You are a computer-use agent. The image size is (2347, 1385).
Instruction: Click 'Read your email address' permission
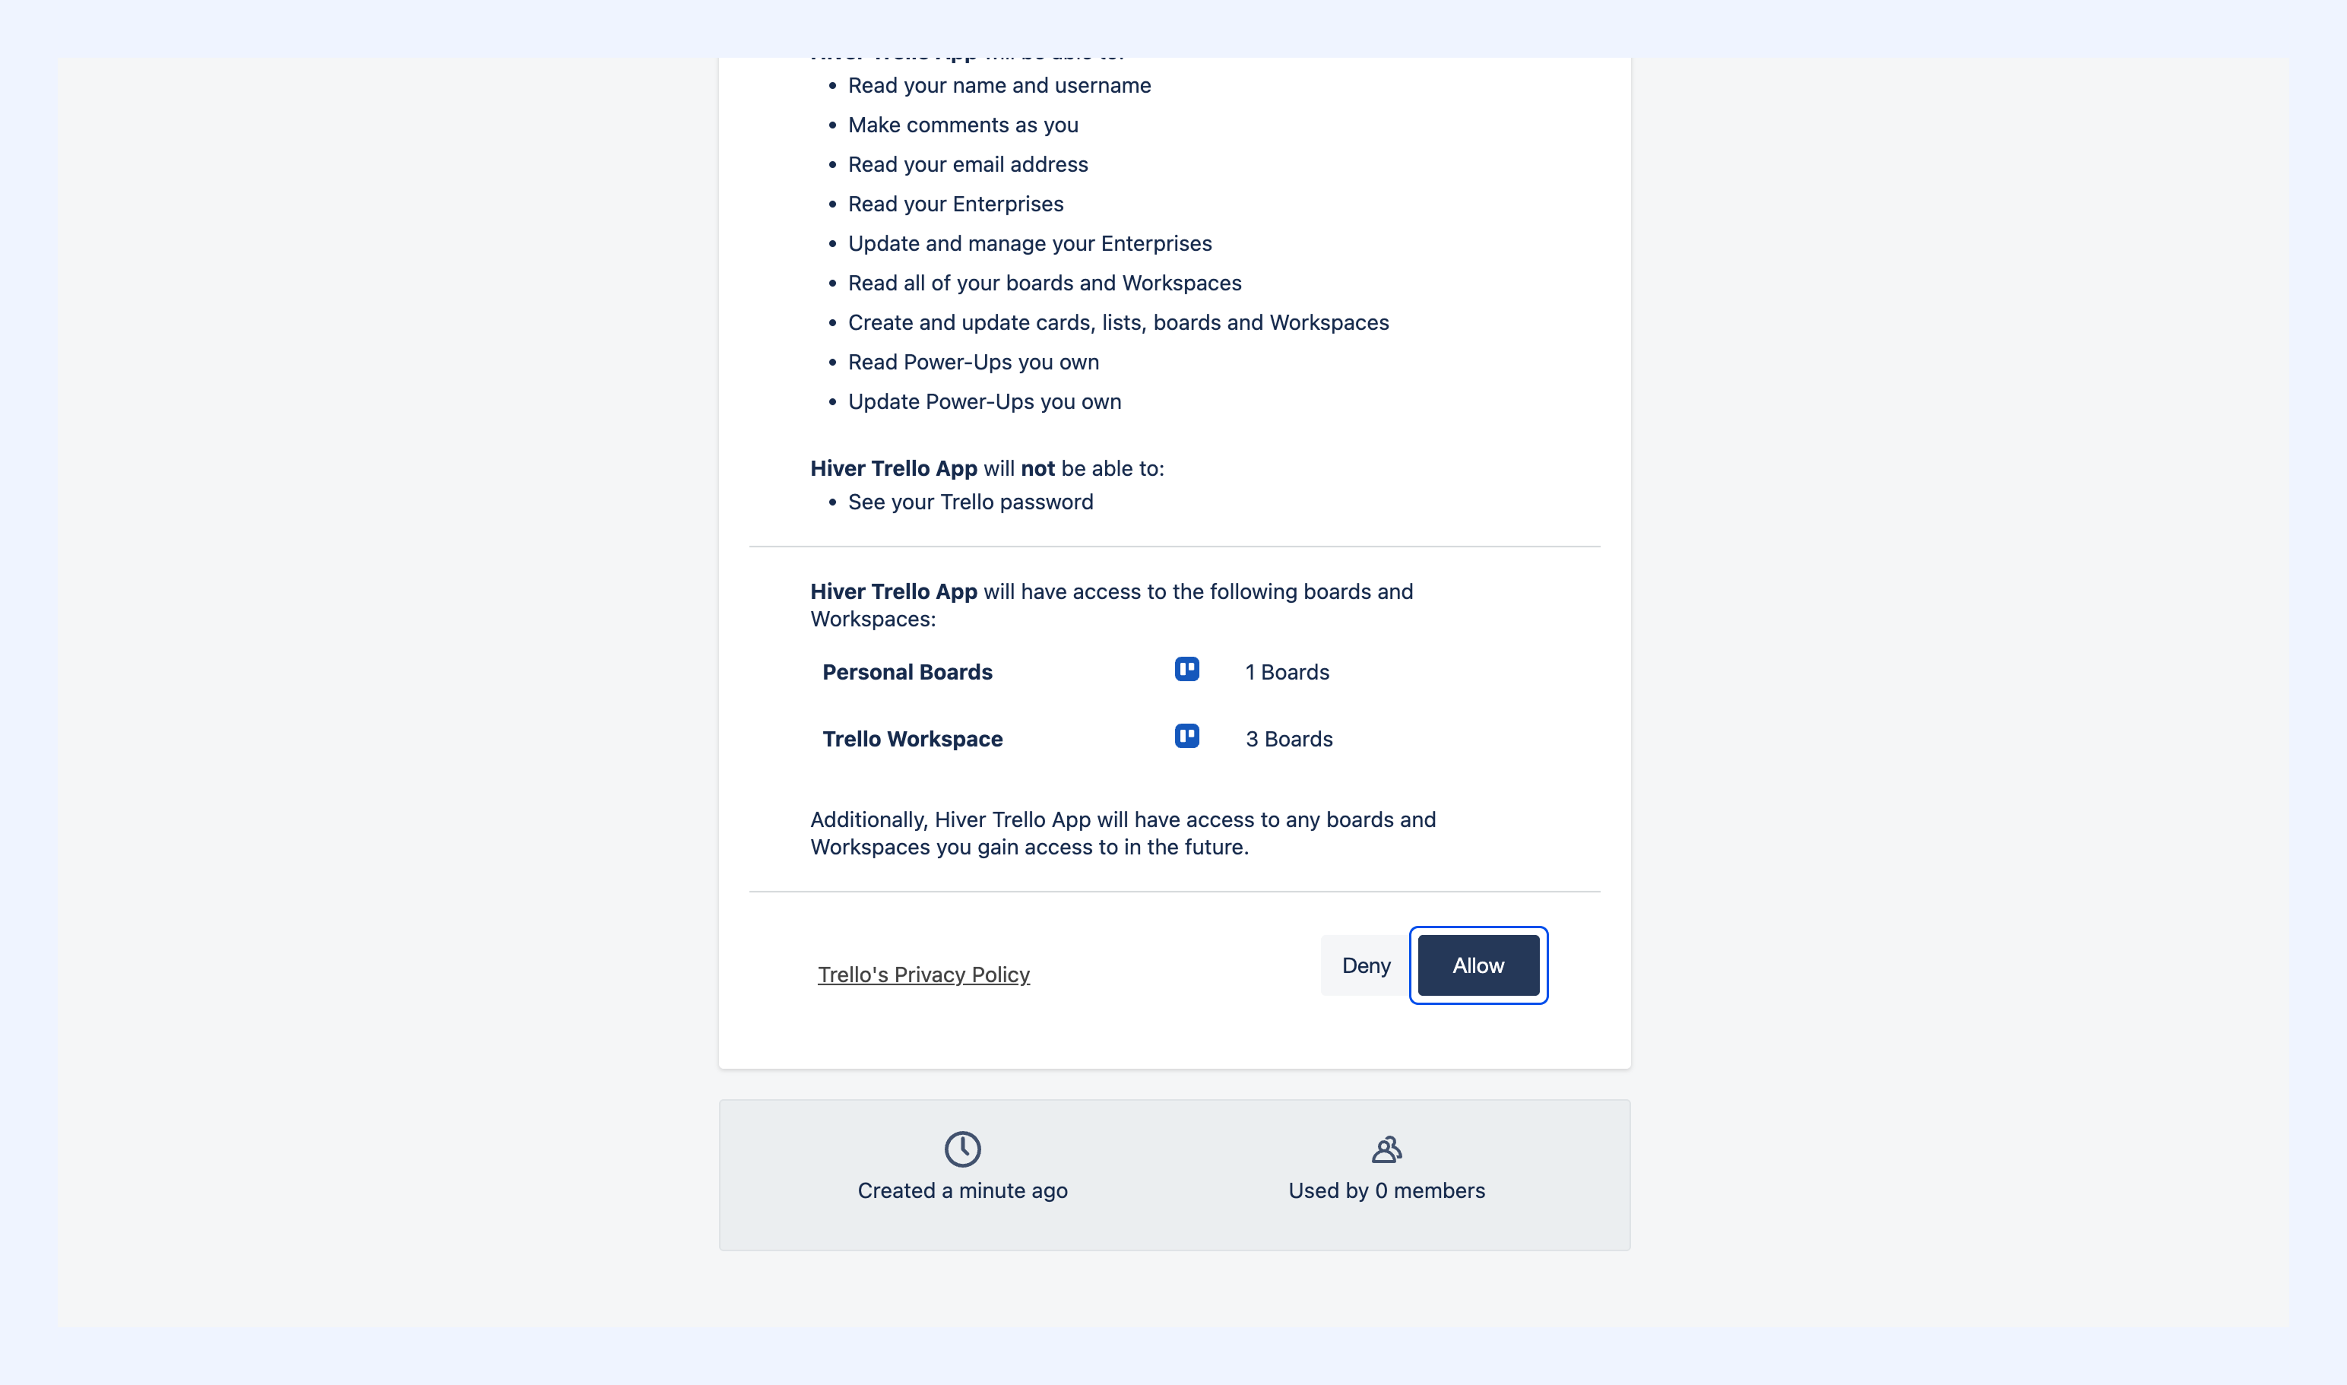pyautogui.click(x=968, y=164)
